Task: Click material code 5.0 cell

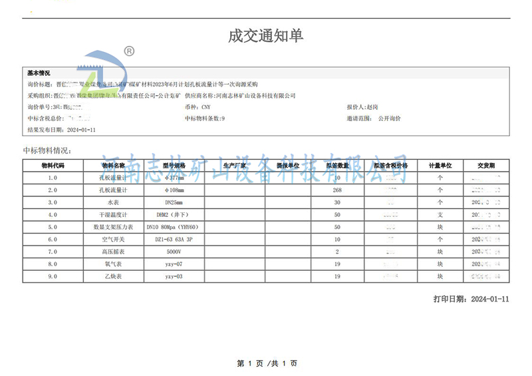Action: [53, 227]
